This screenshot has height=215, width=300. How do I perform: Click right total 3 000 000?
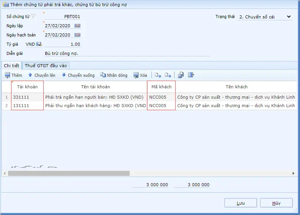[192, 185]
